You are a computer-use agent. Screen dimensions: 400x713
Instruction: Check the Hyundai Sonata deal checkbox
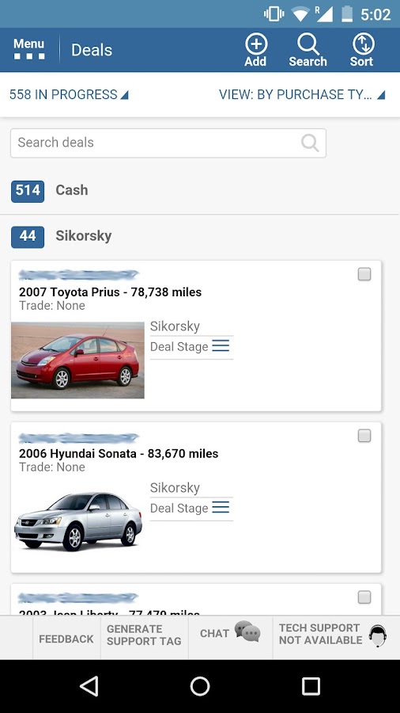click(364, 436)
